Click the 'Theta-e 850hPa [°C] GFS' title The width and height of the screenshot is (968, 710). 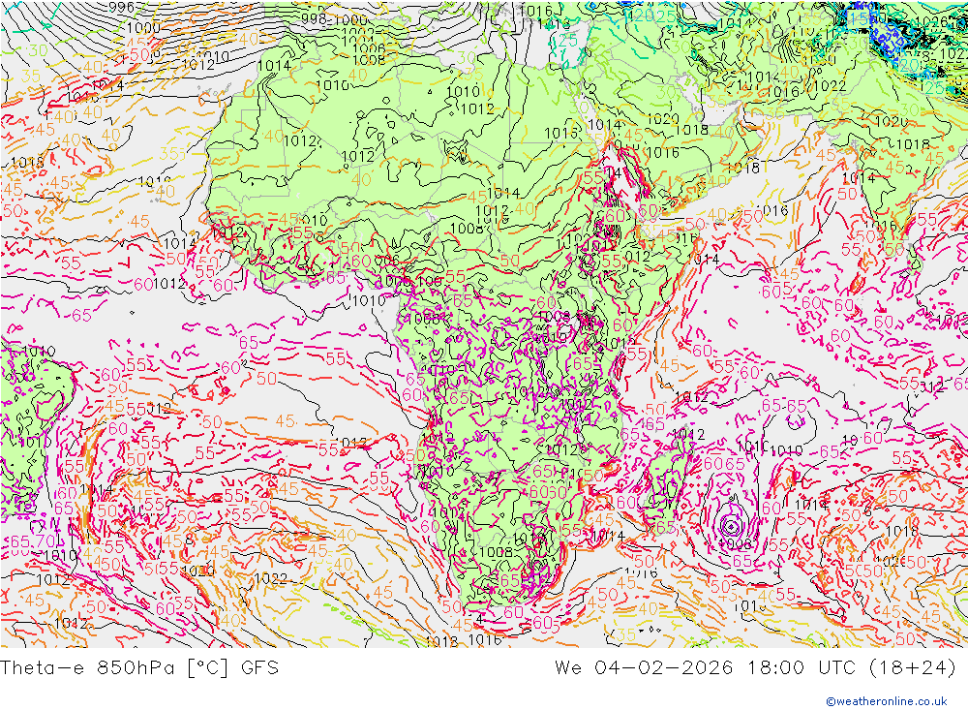[139, 668]
